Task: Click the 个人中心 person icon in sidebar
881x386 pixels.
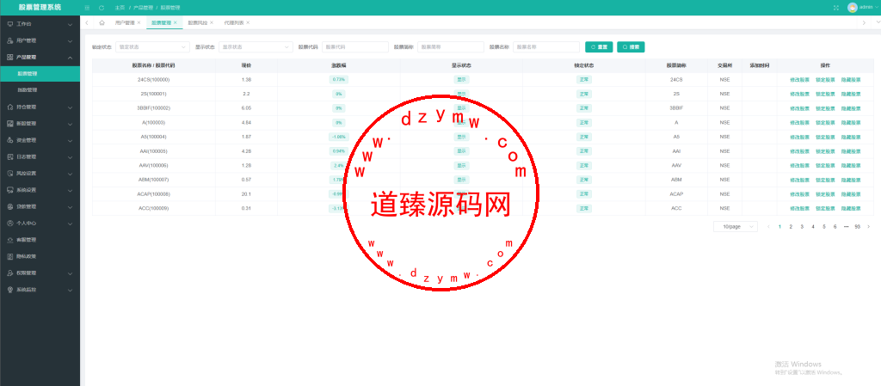Action: tap(10, 224)
